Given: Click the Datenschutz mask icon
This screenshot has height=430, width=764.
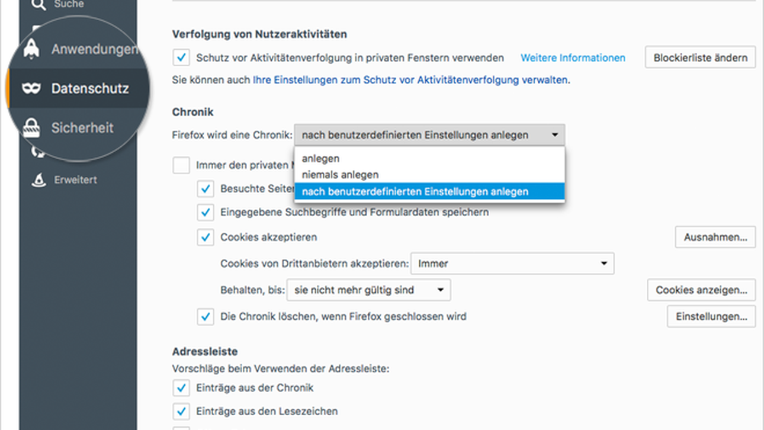Looking at the screenshot, I should pyautogui.click(x=31, y=89).
